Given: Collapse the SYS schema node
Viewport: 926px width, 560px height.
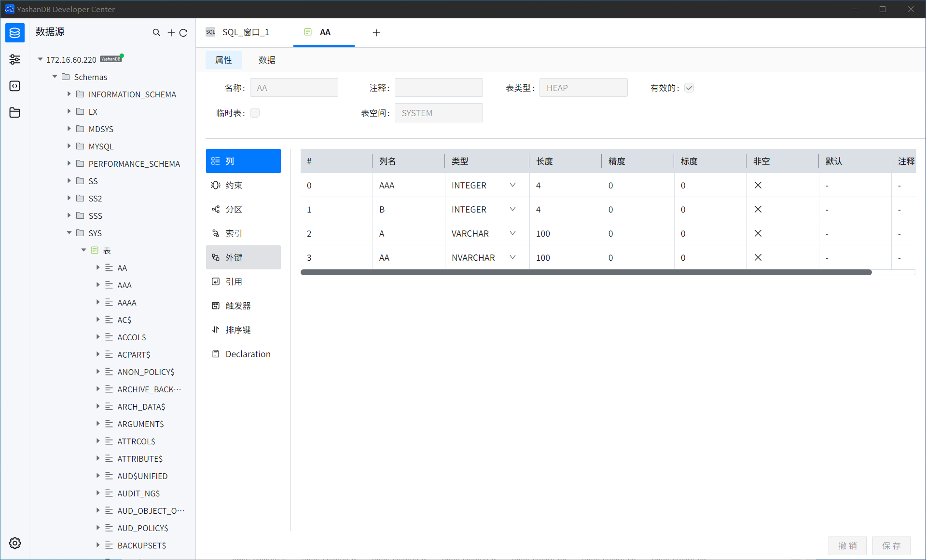Looking at the screenshot, I should (x=69, y=233).
